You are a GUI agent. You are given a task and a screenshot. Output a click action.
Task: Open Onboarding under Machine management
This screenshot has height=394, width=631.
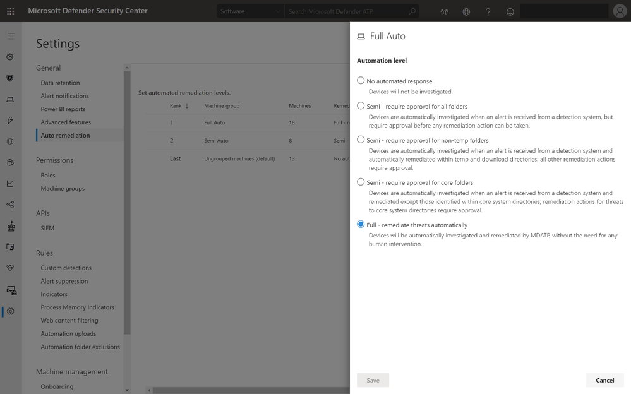57,386
